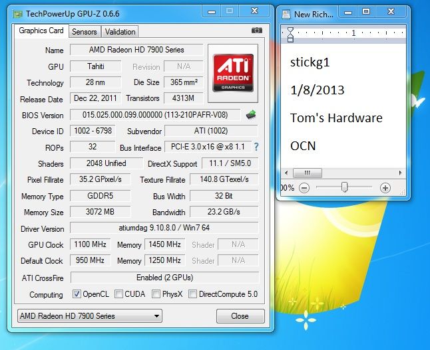Click the Release Date Dec 22, 2011 value
Screen dimensions: 430x350
[95, 98]
